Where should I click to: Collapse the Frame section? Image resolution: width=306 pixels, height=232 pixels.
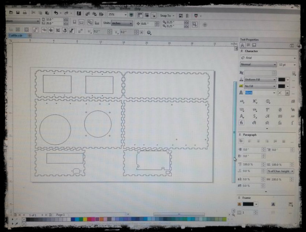pyautogui.click(x=239, y=198)
